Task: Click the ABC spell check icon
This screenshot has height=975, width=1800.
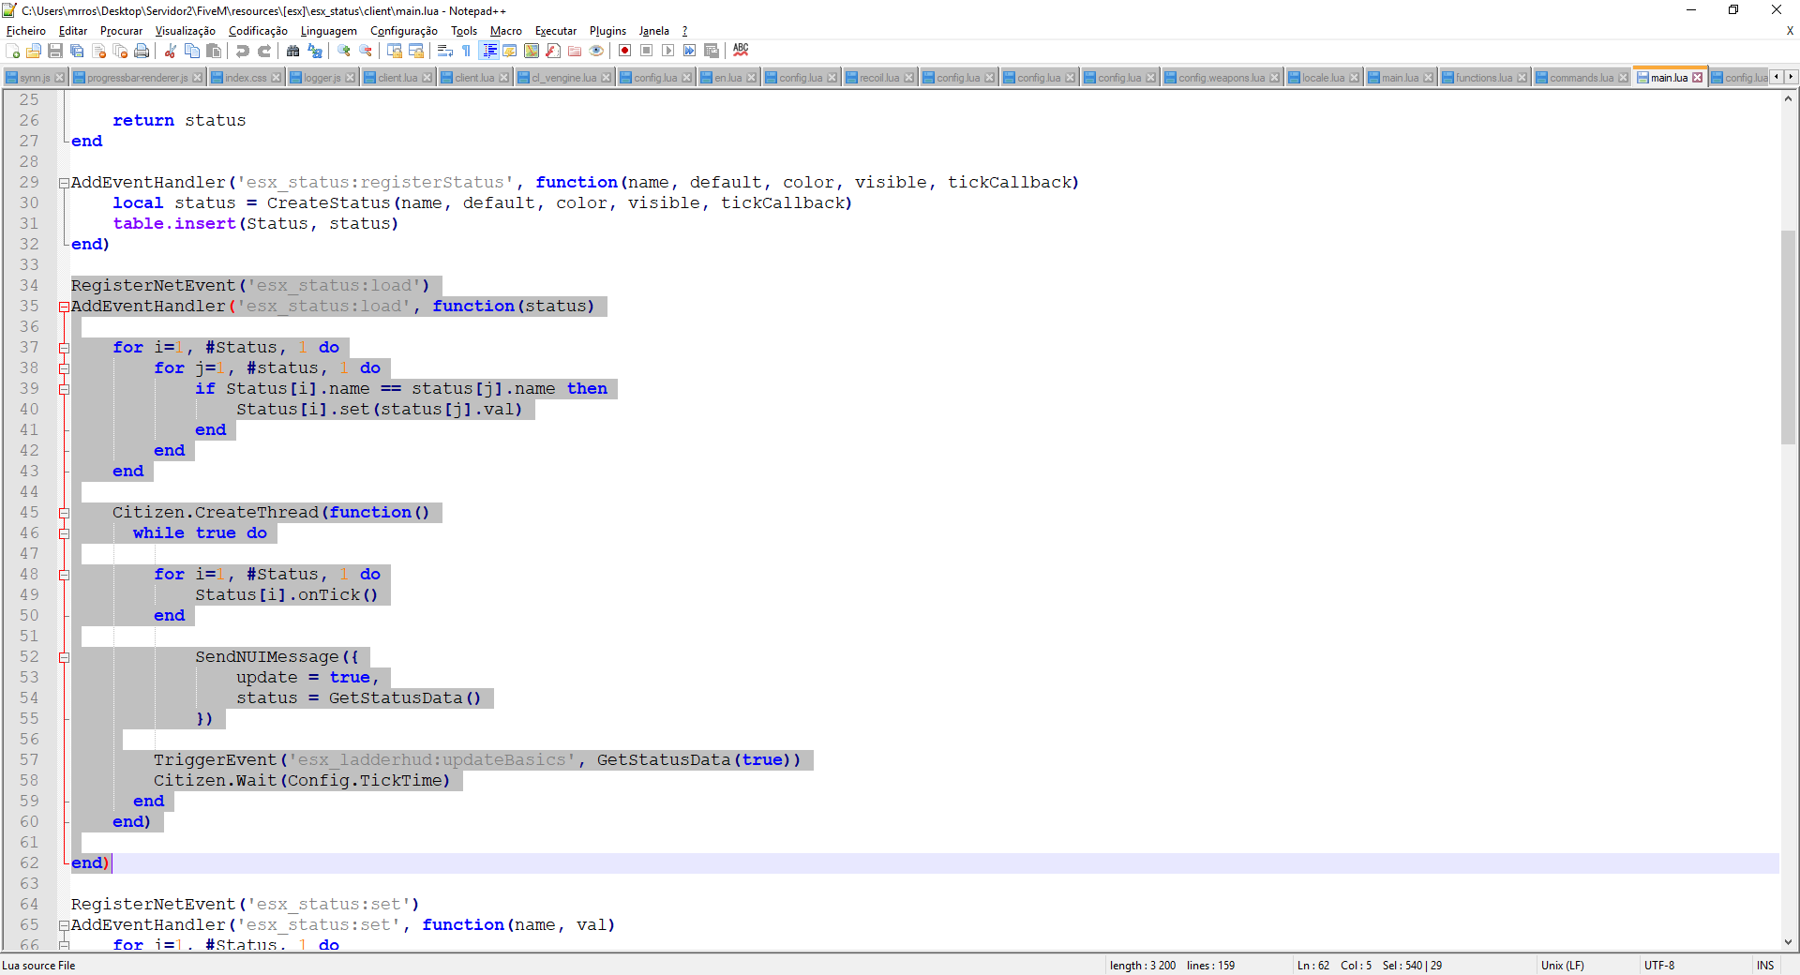Action: tap(741, 51)
